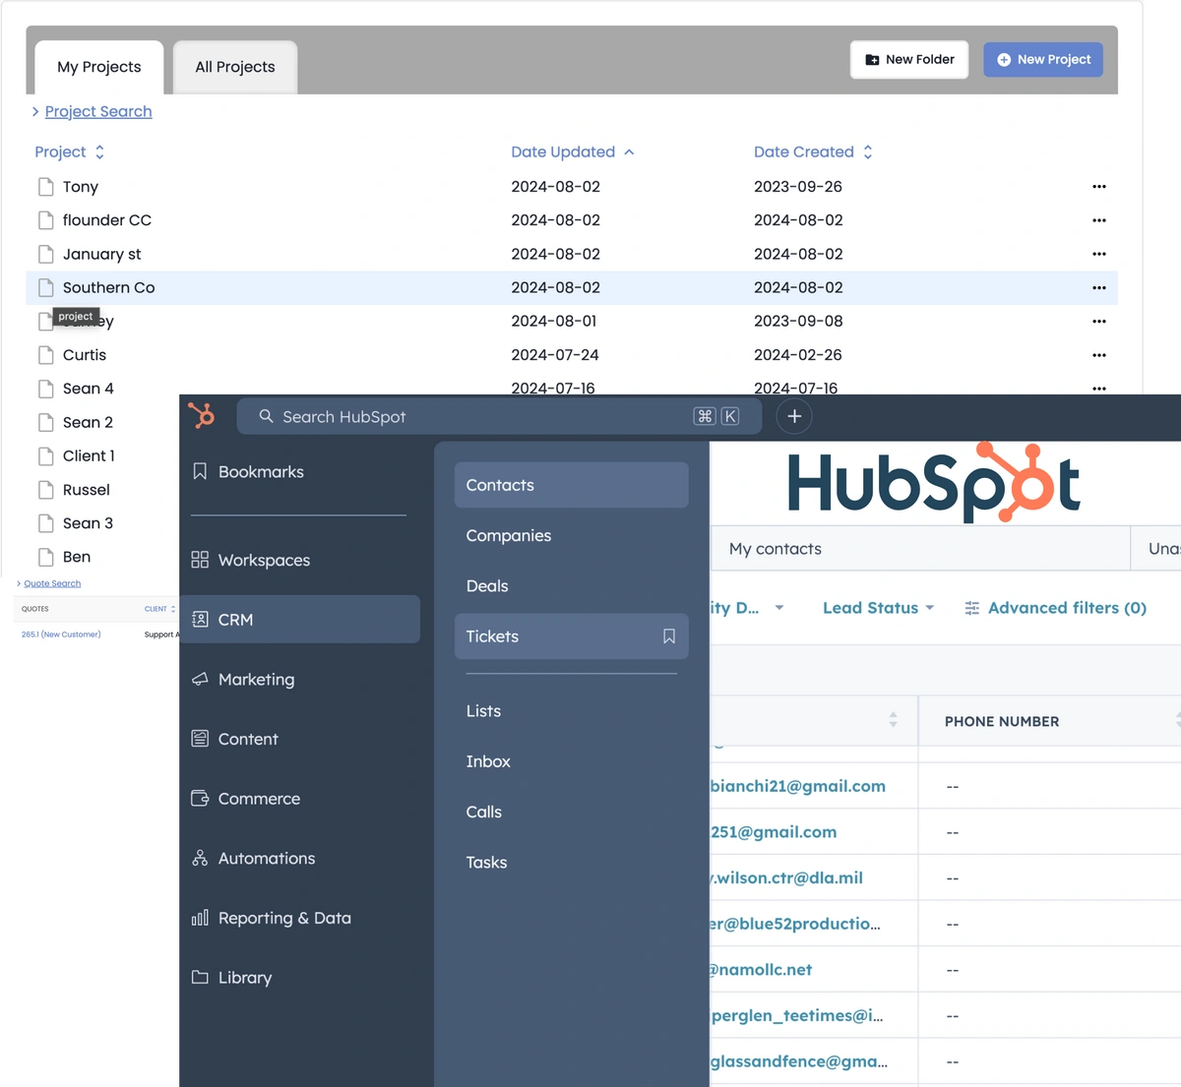1181x1087 pixels.
Task: Open Lists from CRM submenu
Action: coord(483,711)
